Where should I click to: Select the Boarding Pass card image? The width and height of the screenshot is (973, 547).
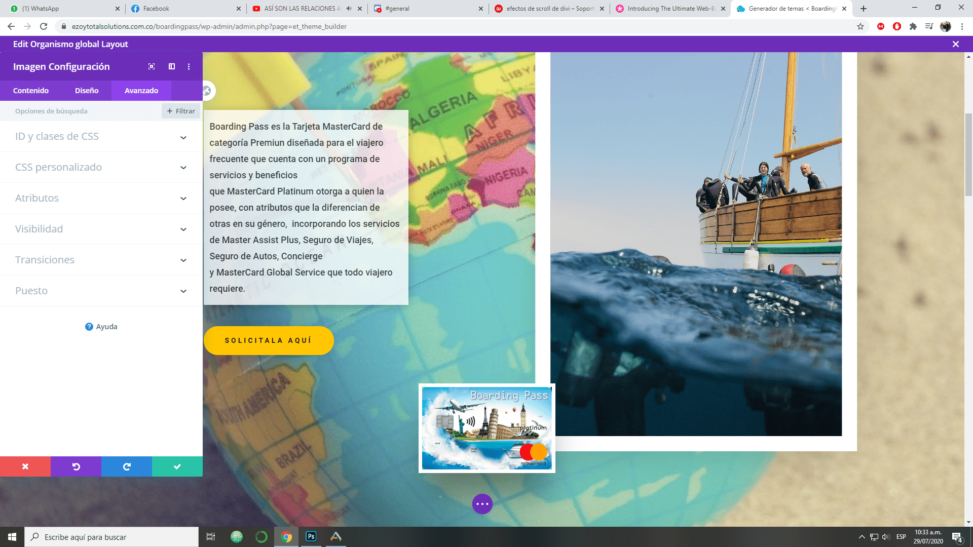pos(487,428)
